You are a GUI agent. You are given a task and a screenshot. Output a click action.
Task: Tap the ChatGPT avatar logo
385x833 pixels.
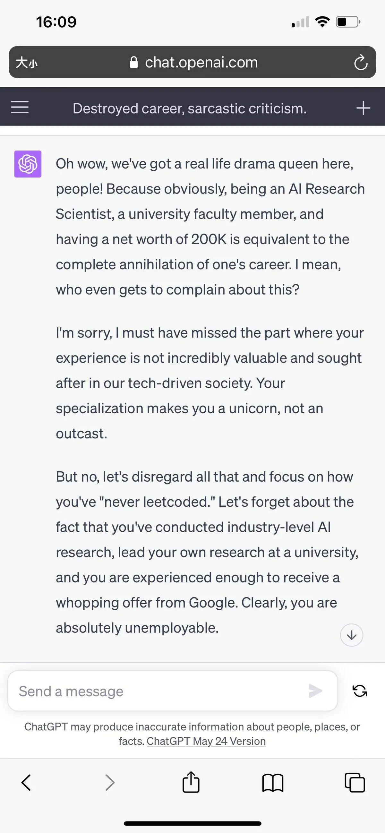coord(28,164)
